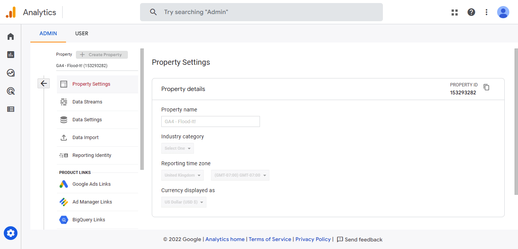Open the Help question mark icon
518x249 pixels.
(x=471, y=12)
